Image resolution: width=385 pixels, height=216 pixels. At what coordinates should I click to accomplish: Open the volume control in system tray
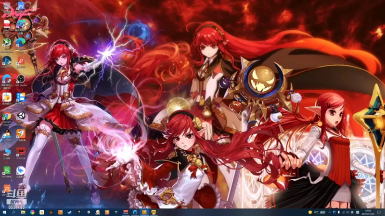pyautogui.click(x=347, y=212)
